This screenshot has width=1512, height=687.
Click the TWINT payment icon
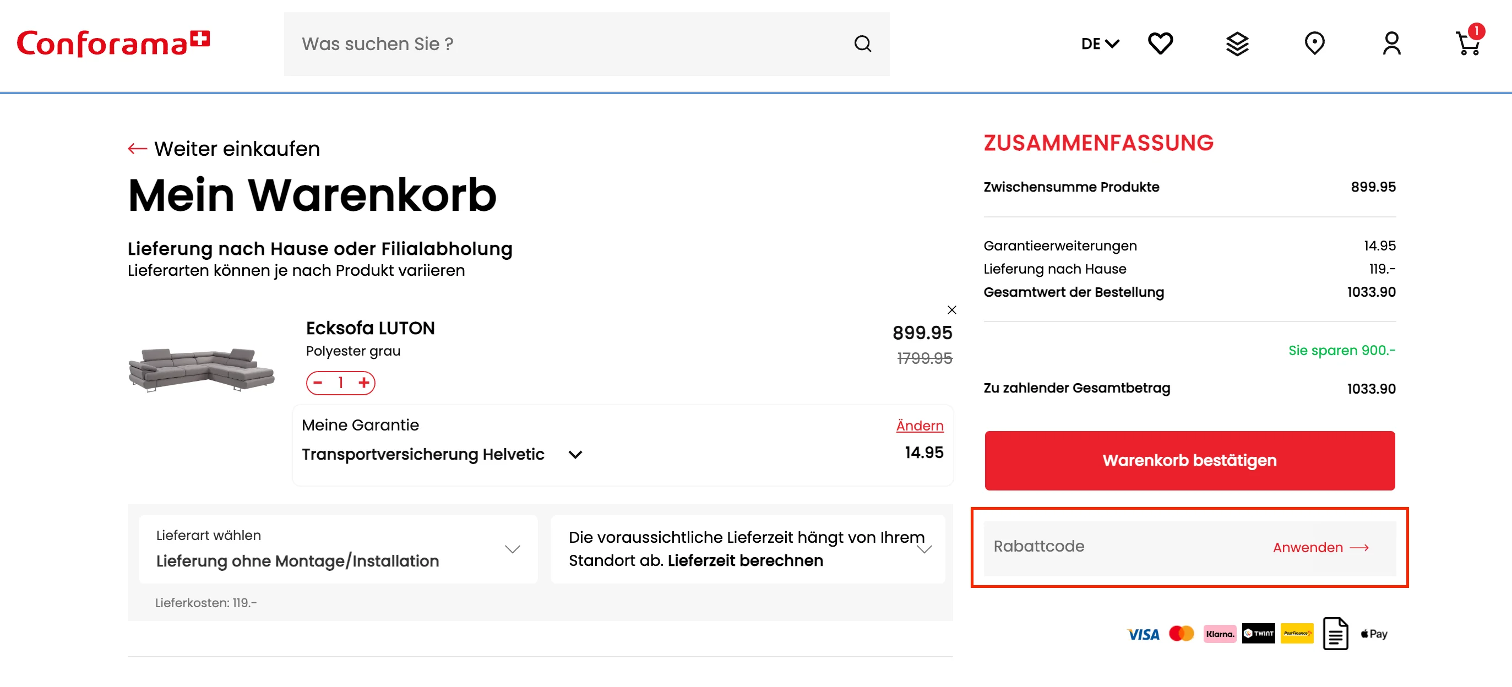(x=1258, y=634)
